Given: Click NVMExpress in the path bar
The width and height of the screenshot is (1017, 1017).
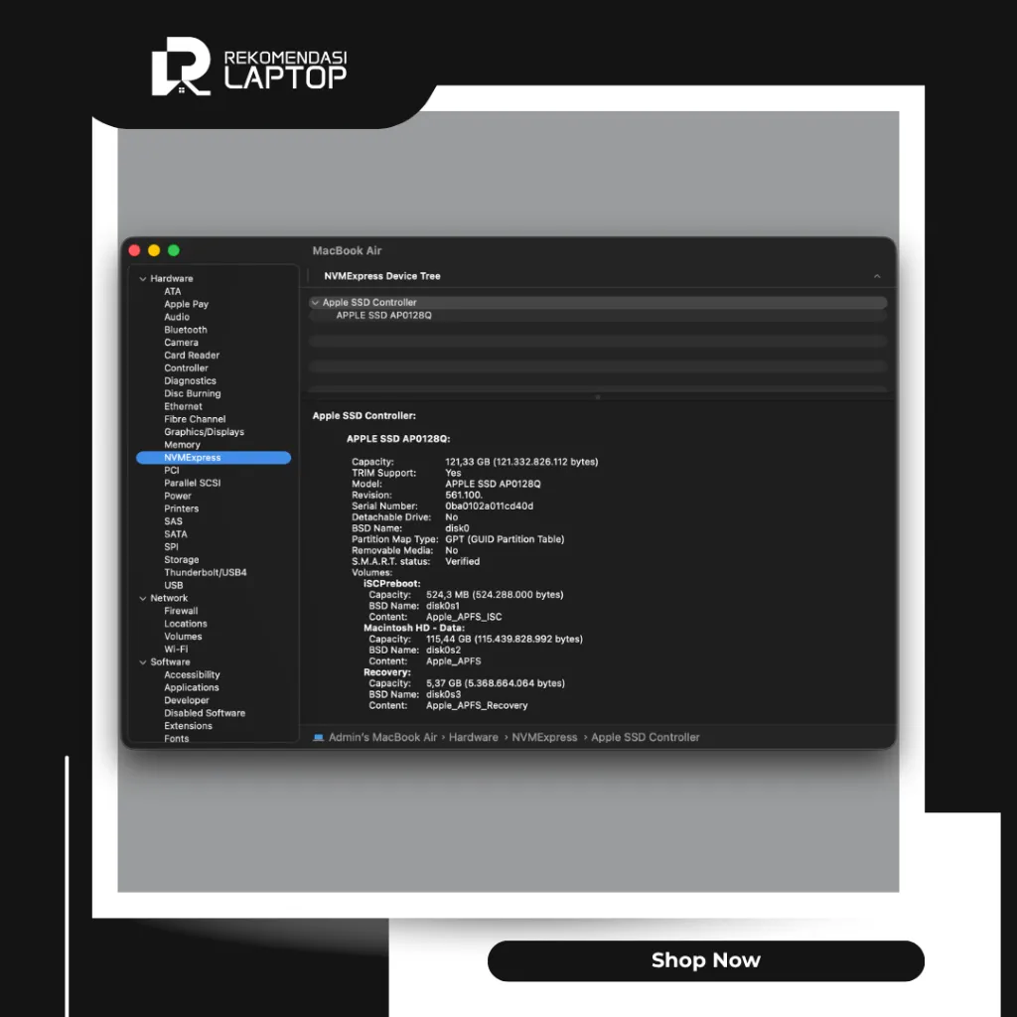Looking at the screenshot, I should pyautogui.click(x=544, y=738).
